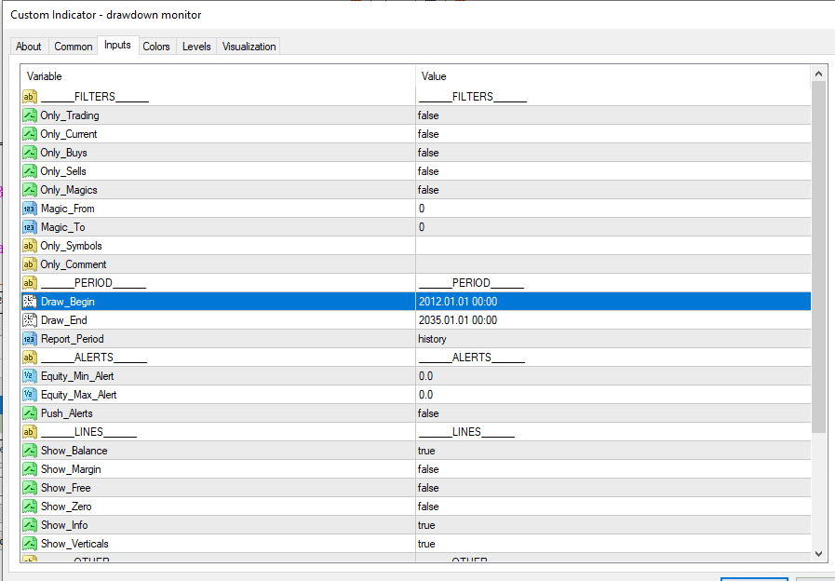Click the string icon beside the LINES variable
The height and width of the screenshot is (581, 835).
[30, 432]
